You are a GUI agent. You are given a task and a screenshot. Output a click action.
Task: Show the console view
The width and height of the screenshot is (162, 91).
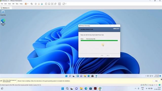(x=59, y=4)
